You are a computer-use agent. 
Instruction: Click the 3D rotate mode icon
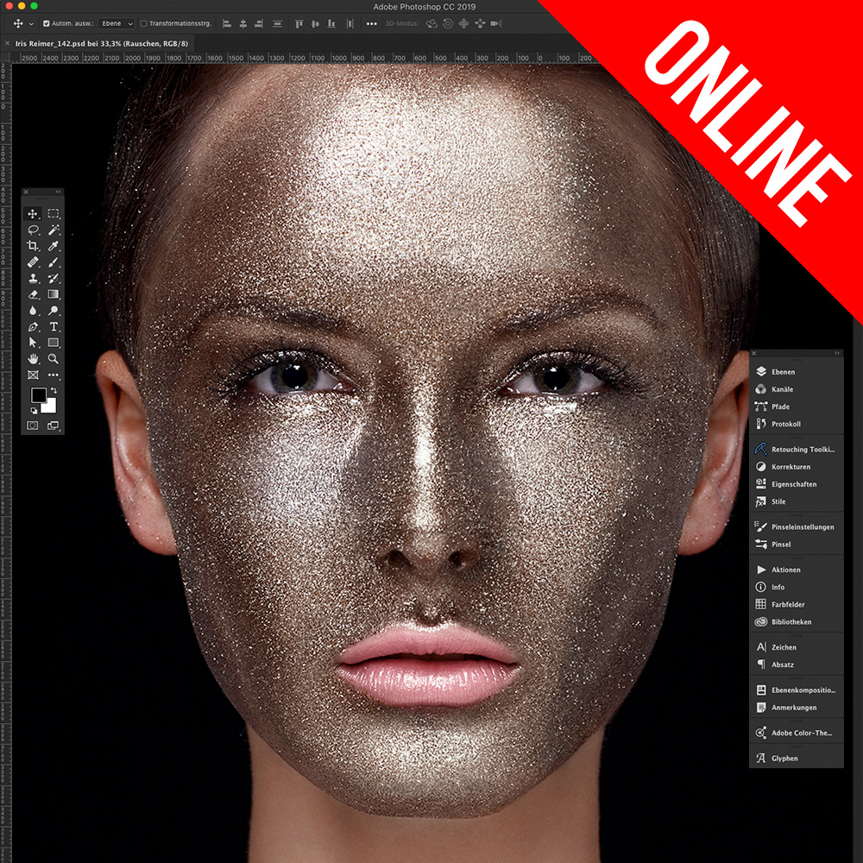pyautogui.click(x=432, y=23)
